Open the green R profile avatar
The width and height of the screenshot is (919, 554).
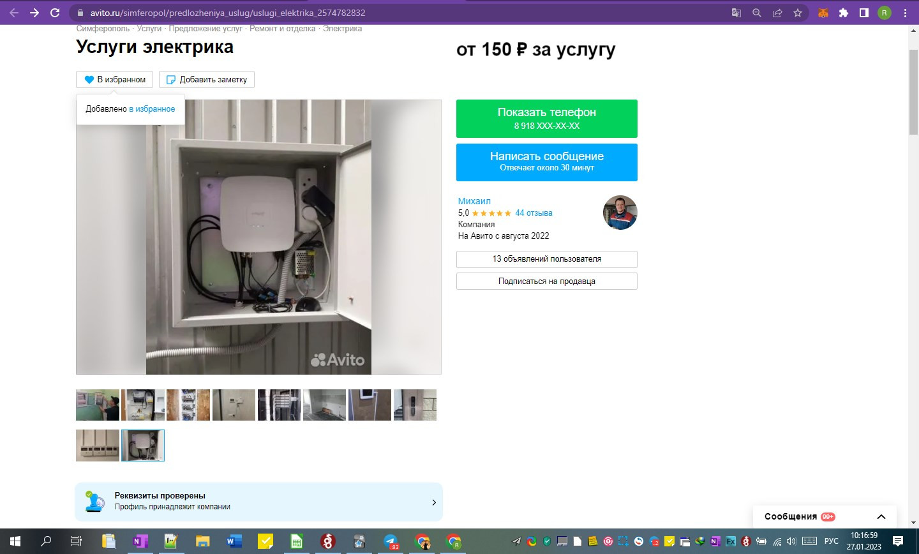point(885,13)
